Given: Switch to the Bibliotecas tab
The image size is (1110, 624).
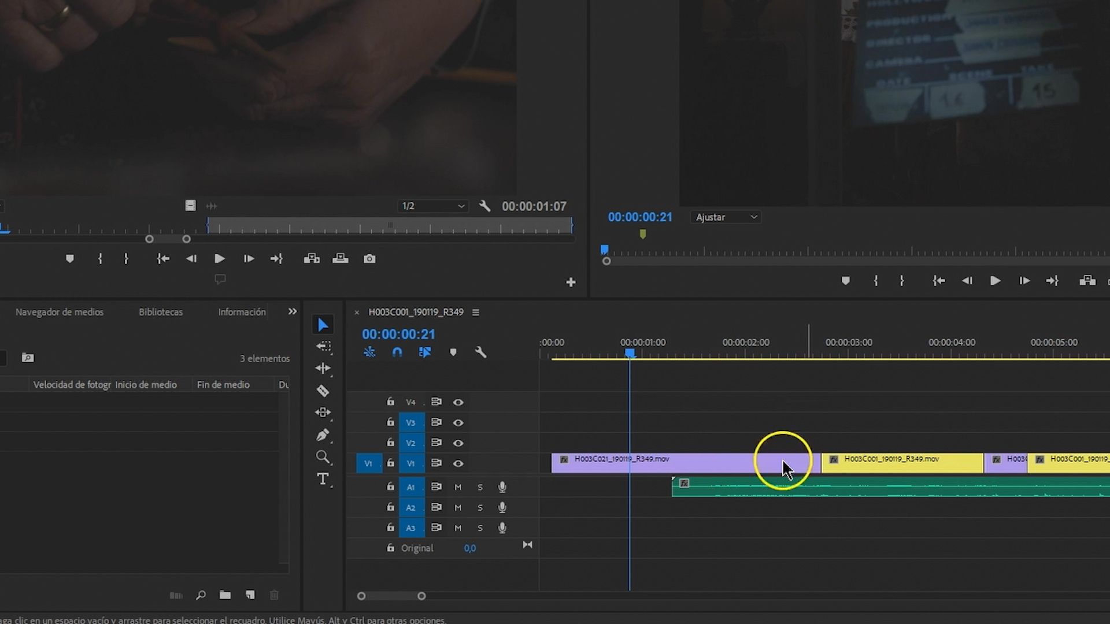Looking at the screenshot, I should coord(161,312).
